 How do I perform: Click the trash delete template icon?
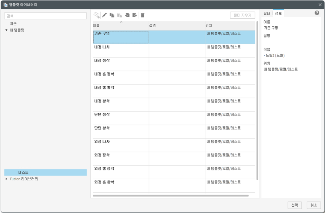pos(143,15)
